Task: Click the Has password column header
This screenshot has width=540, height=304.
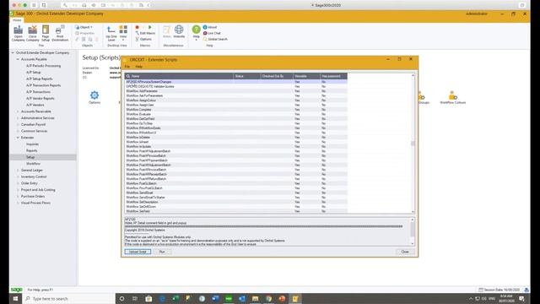Action: point(333,76)
